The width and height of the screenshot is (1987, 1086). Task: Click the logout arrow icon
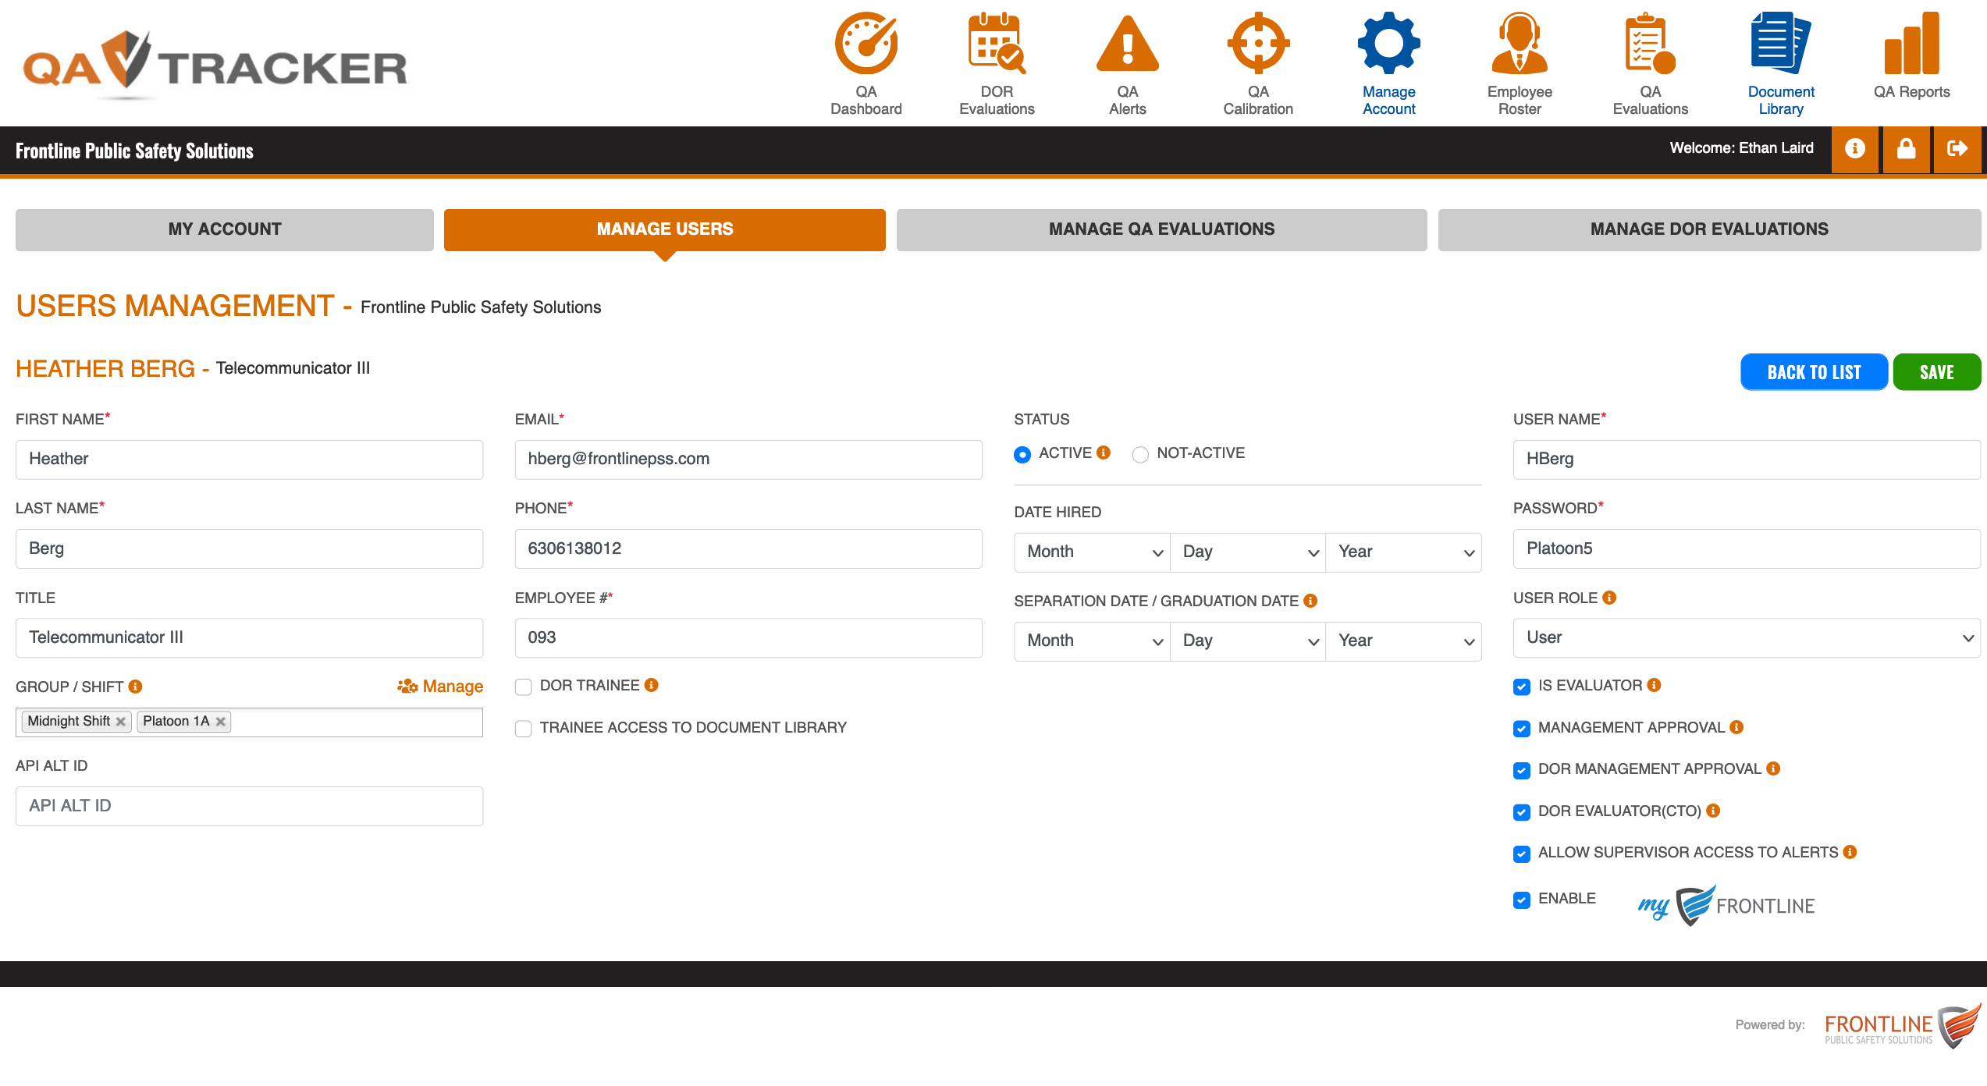click(x=1957, y=149)
